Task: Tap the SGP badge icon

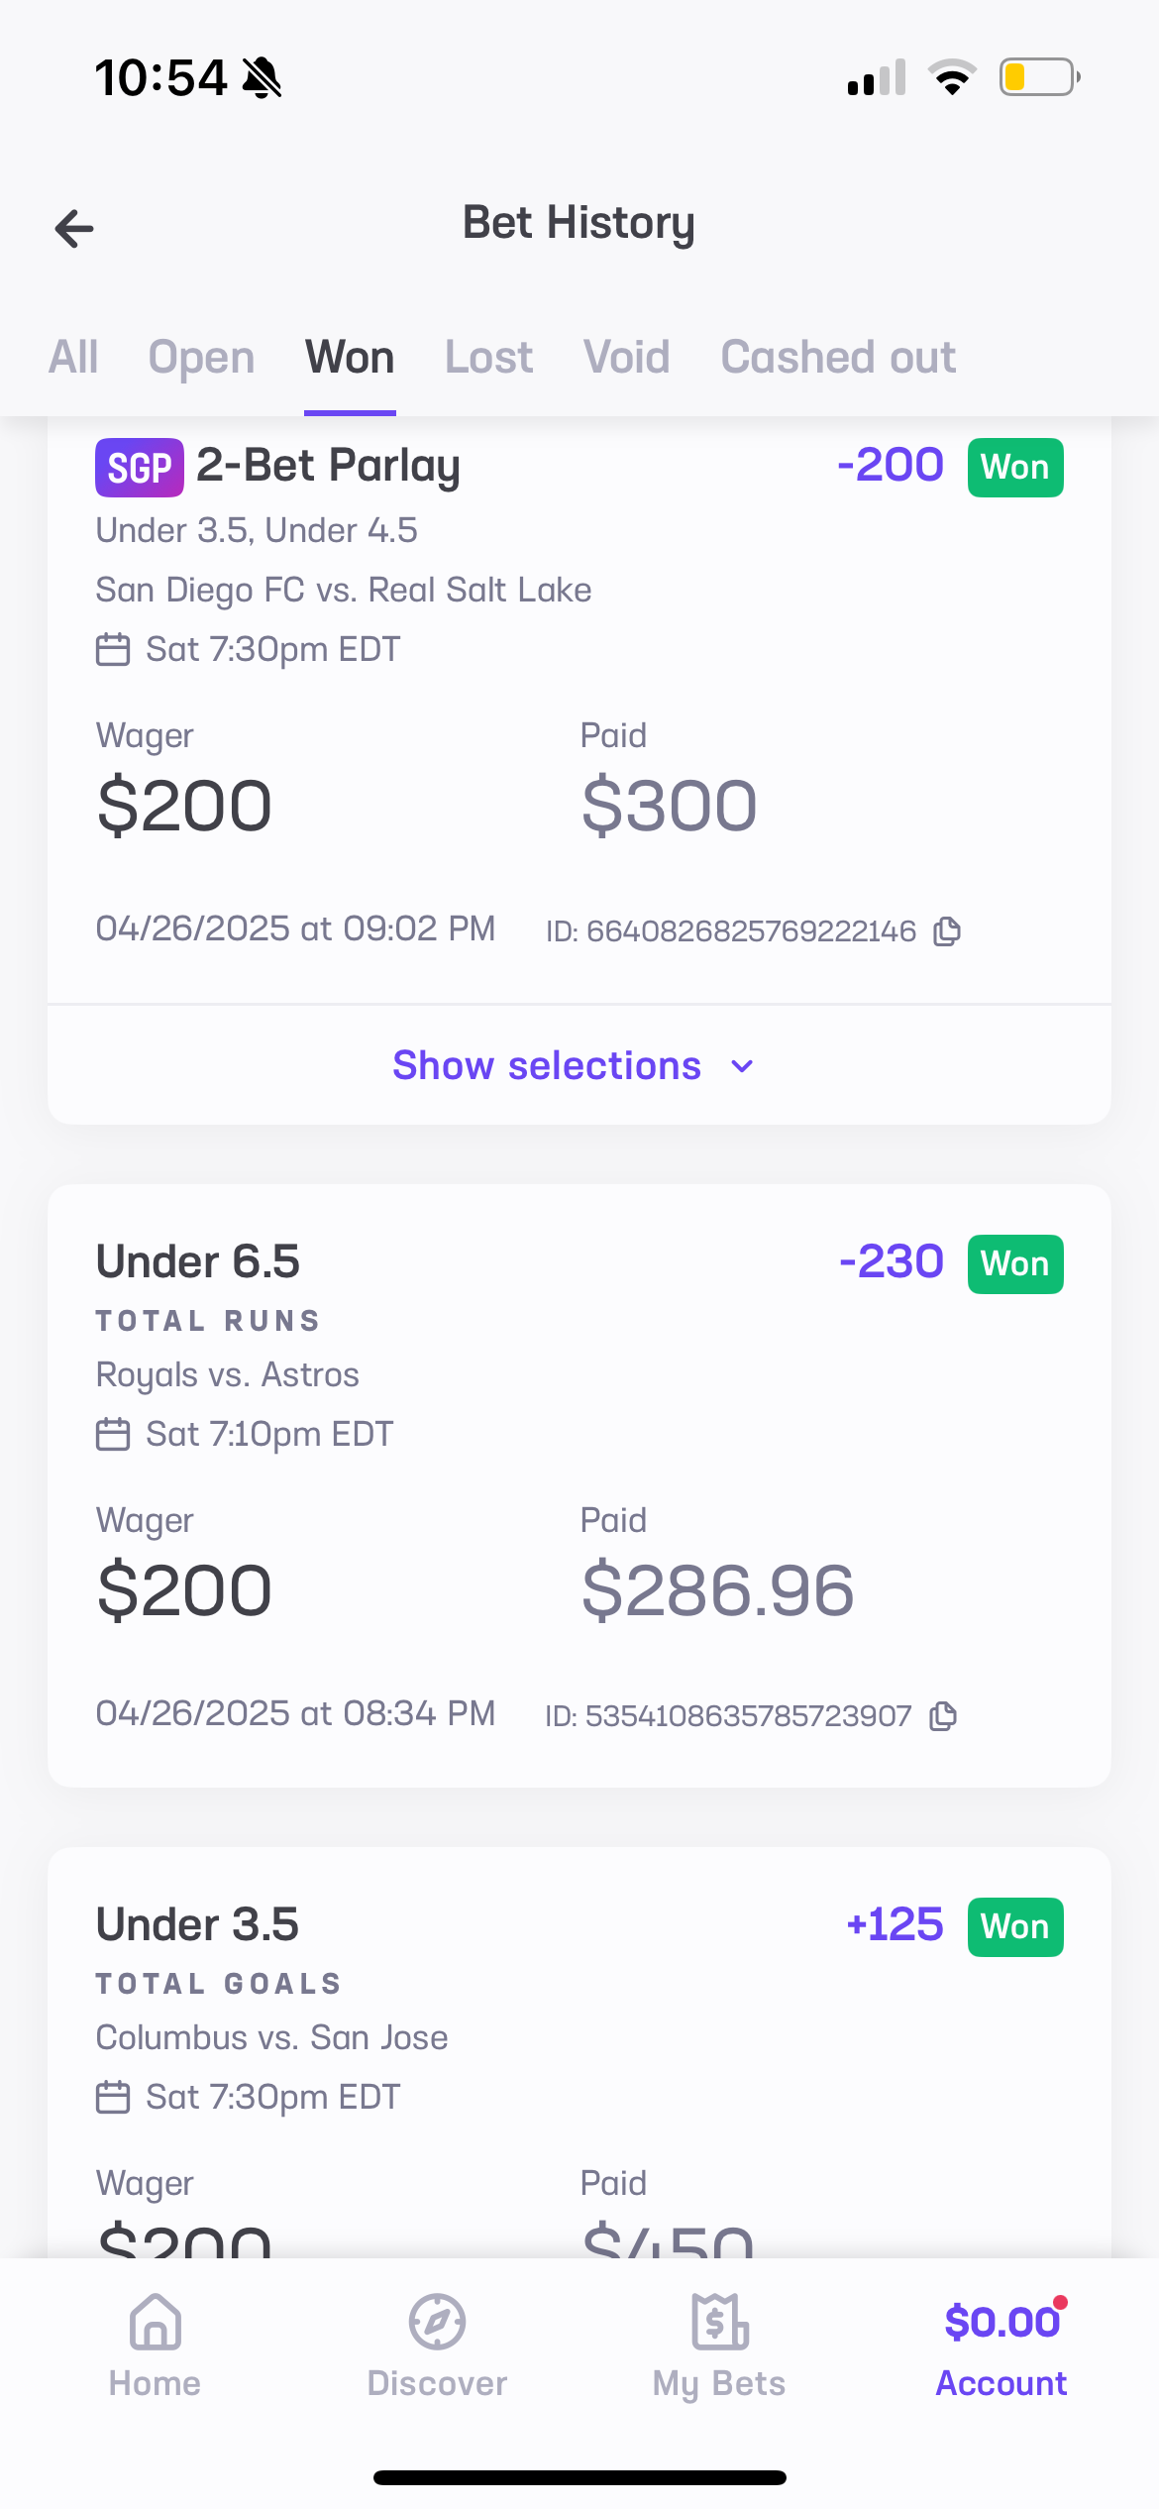Action: pyautogui.click(x=139, y=468)
